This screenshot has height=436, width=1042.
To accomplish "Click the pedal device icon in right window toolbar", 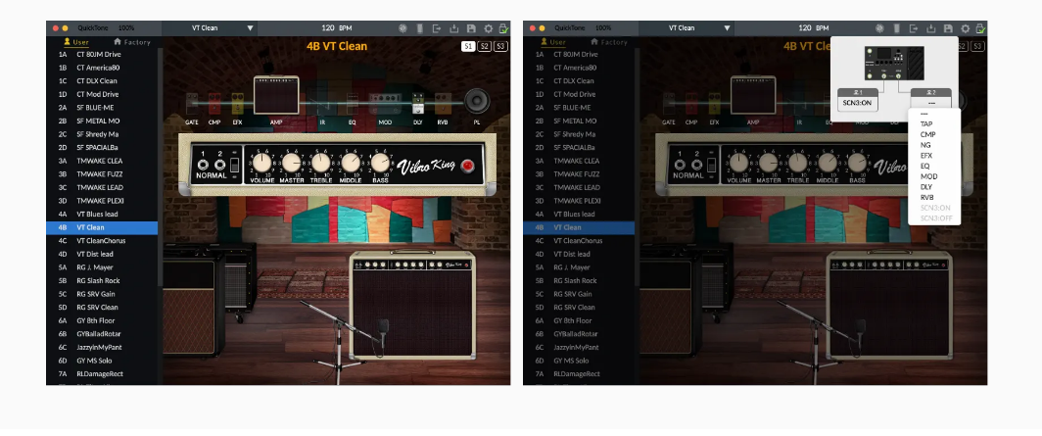I will [x=896, y=28].
